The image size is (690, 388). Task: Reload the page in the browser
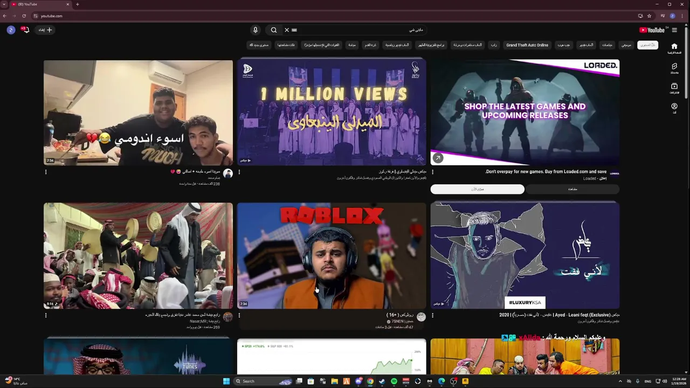click(24, 16)
